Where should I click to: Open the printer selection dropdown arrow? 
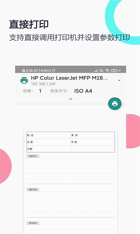[x=119, y=80]
